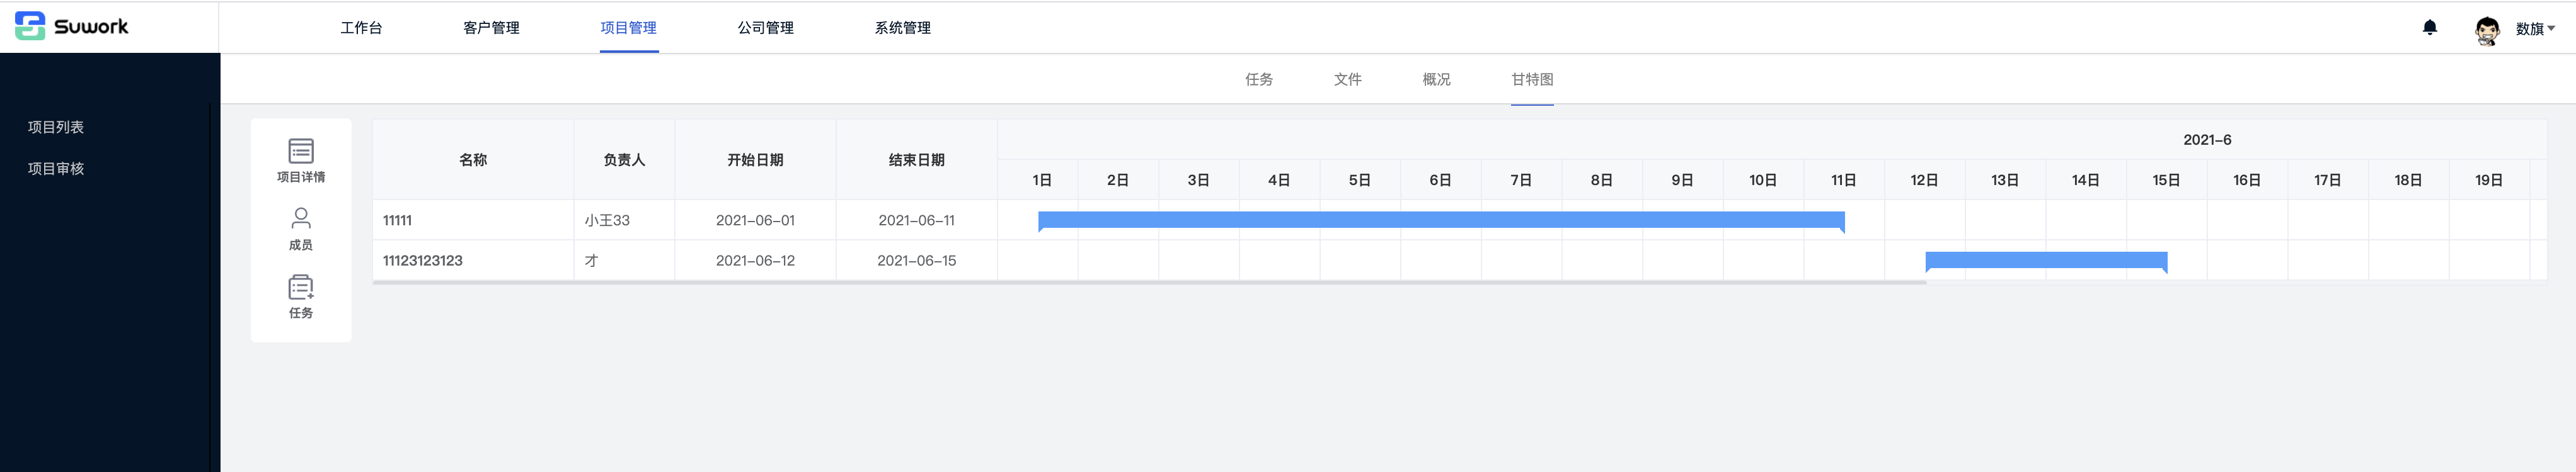Image resolution: width=2576 pixels, height=472 pixels.
Task: Click the blue Gantt bar for 11111
Action: pyautogui.click(x=1440, y=220)
